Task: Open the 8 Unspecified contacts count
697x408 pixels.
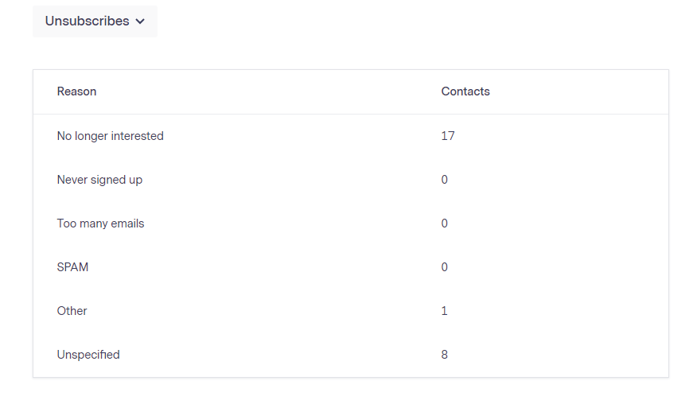Action: 445,355
